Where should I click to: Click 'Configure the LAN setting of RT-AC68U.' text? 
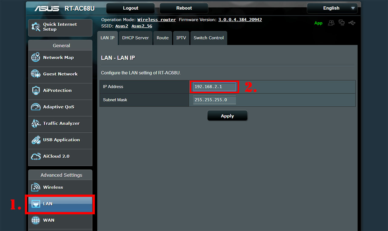[141, 73]
